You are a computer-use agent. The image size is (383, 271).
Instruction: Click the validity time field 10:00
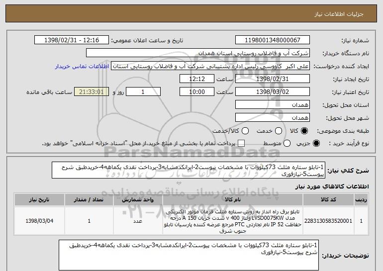(x=197, y=92)
